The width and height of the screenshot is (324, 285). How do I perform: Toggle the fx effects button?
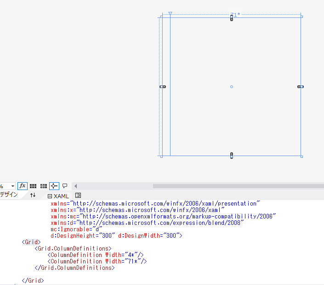point(23,186)
